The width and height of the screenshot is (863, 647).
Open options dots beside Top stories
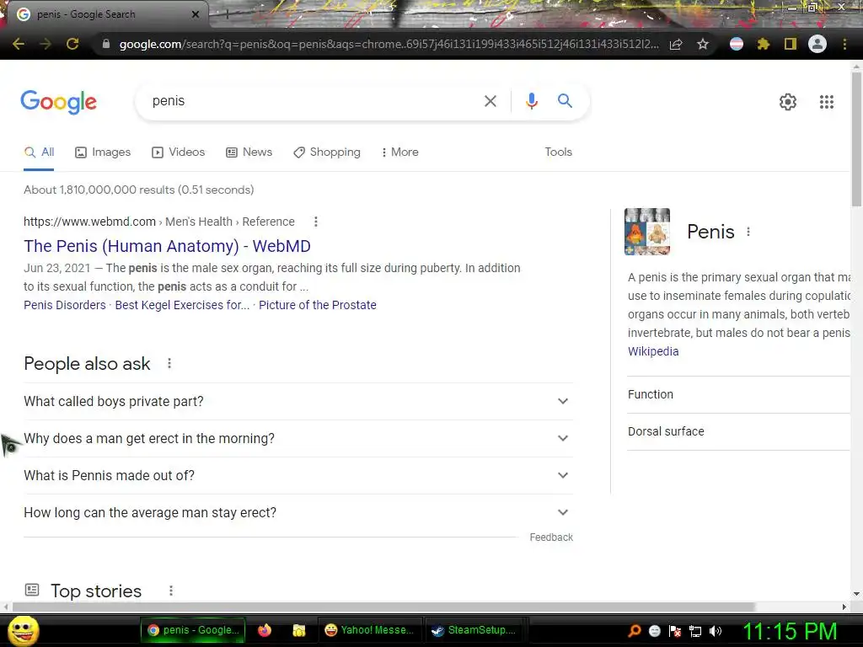point(170,591)
